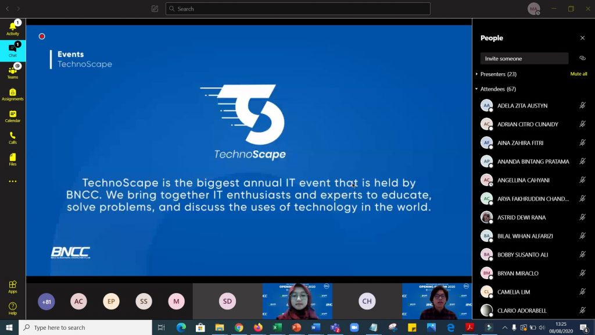Toggle mic icon for ARYA FAKHRUDDIN CHAND...
Image resolution: width=595 pixels, height=335 pixels.
tap(582, 198)
